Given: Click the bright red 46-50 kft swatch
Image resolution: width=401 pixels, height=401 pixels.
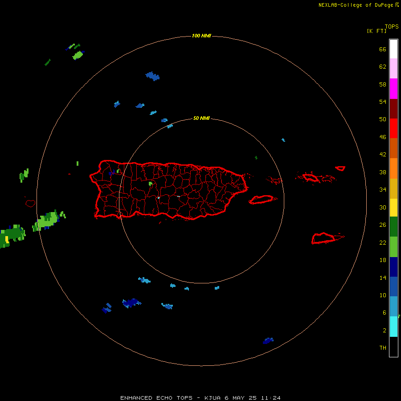Looking at the screenshot, I should (x=393, y=128).
